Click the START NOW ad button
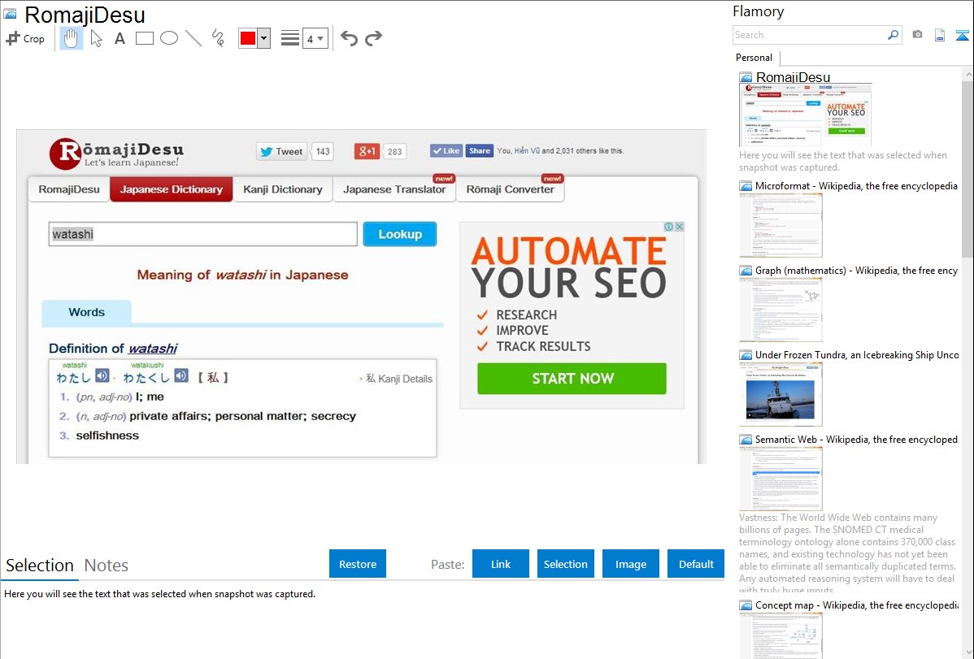Screen dimensions: 974x659 (572, 379)
